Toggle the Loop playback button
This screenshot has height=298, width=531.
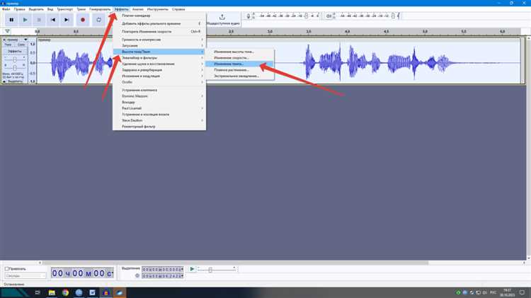click(98, 20)
